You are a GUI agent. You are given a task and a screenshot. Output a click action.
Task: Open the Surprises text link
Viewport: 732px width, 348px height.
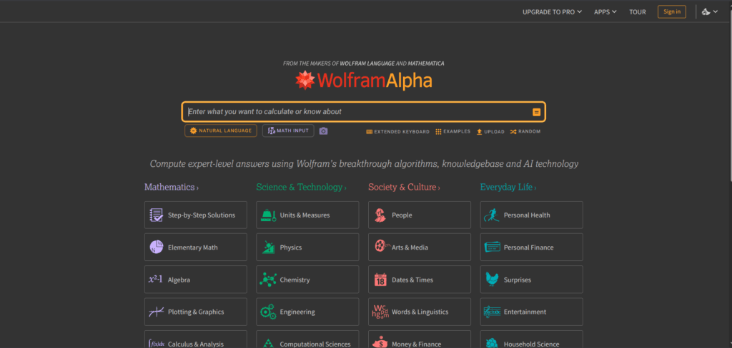coord(518,280)
